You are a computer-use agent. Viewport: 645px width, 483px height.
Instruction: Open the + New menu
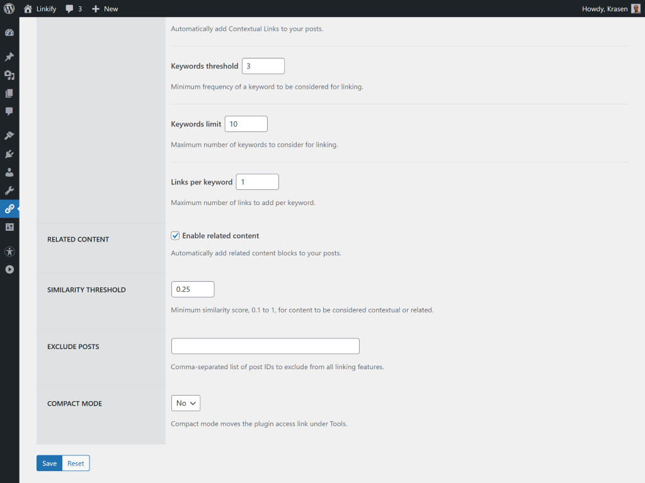(105, 8)
